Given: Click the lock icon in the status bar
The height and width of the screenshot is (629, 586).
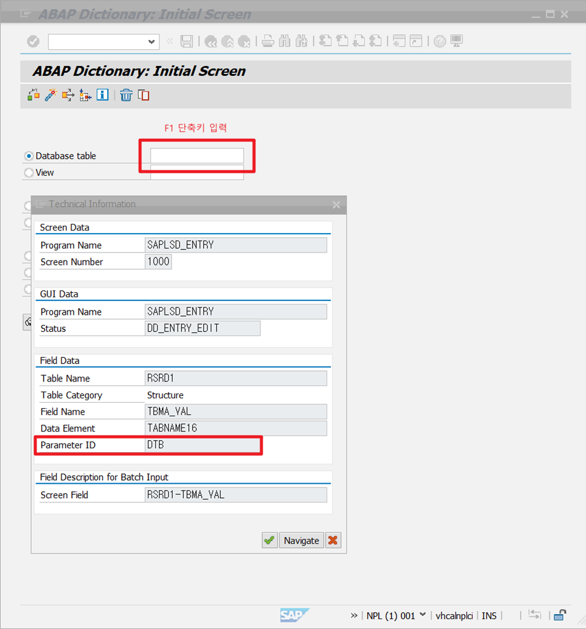Looking at the screenshot, I should [560, 615].
